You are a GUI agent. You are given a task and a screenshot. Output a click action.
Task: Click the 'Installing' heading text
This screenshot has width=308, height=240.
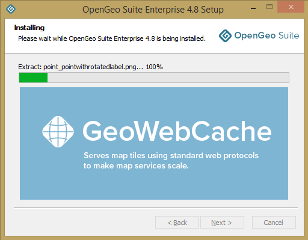coord(29,28)
